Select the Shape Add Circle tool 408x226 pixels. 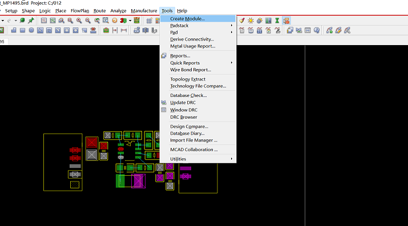click(31, 30)
